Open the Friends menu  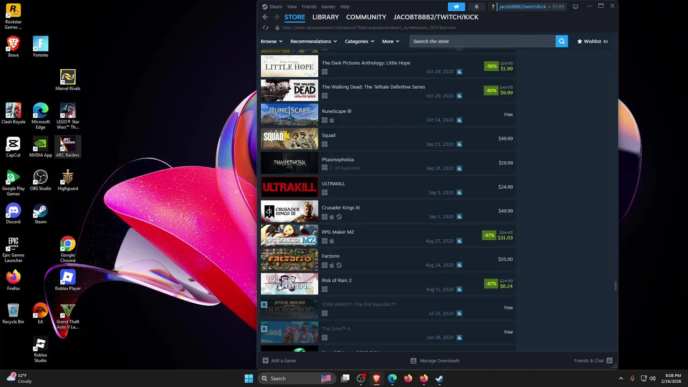(x=309, y=7)
